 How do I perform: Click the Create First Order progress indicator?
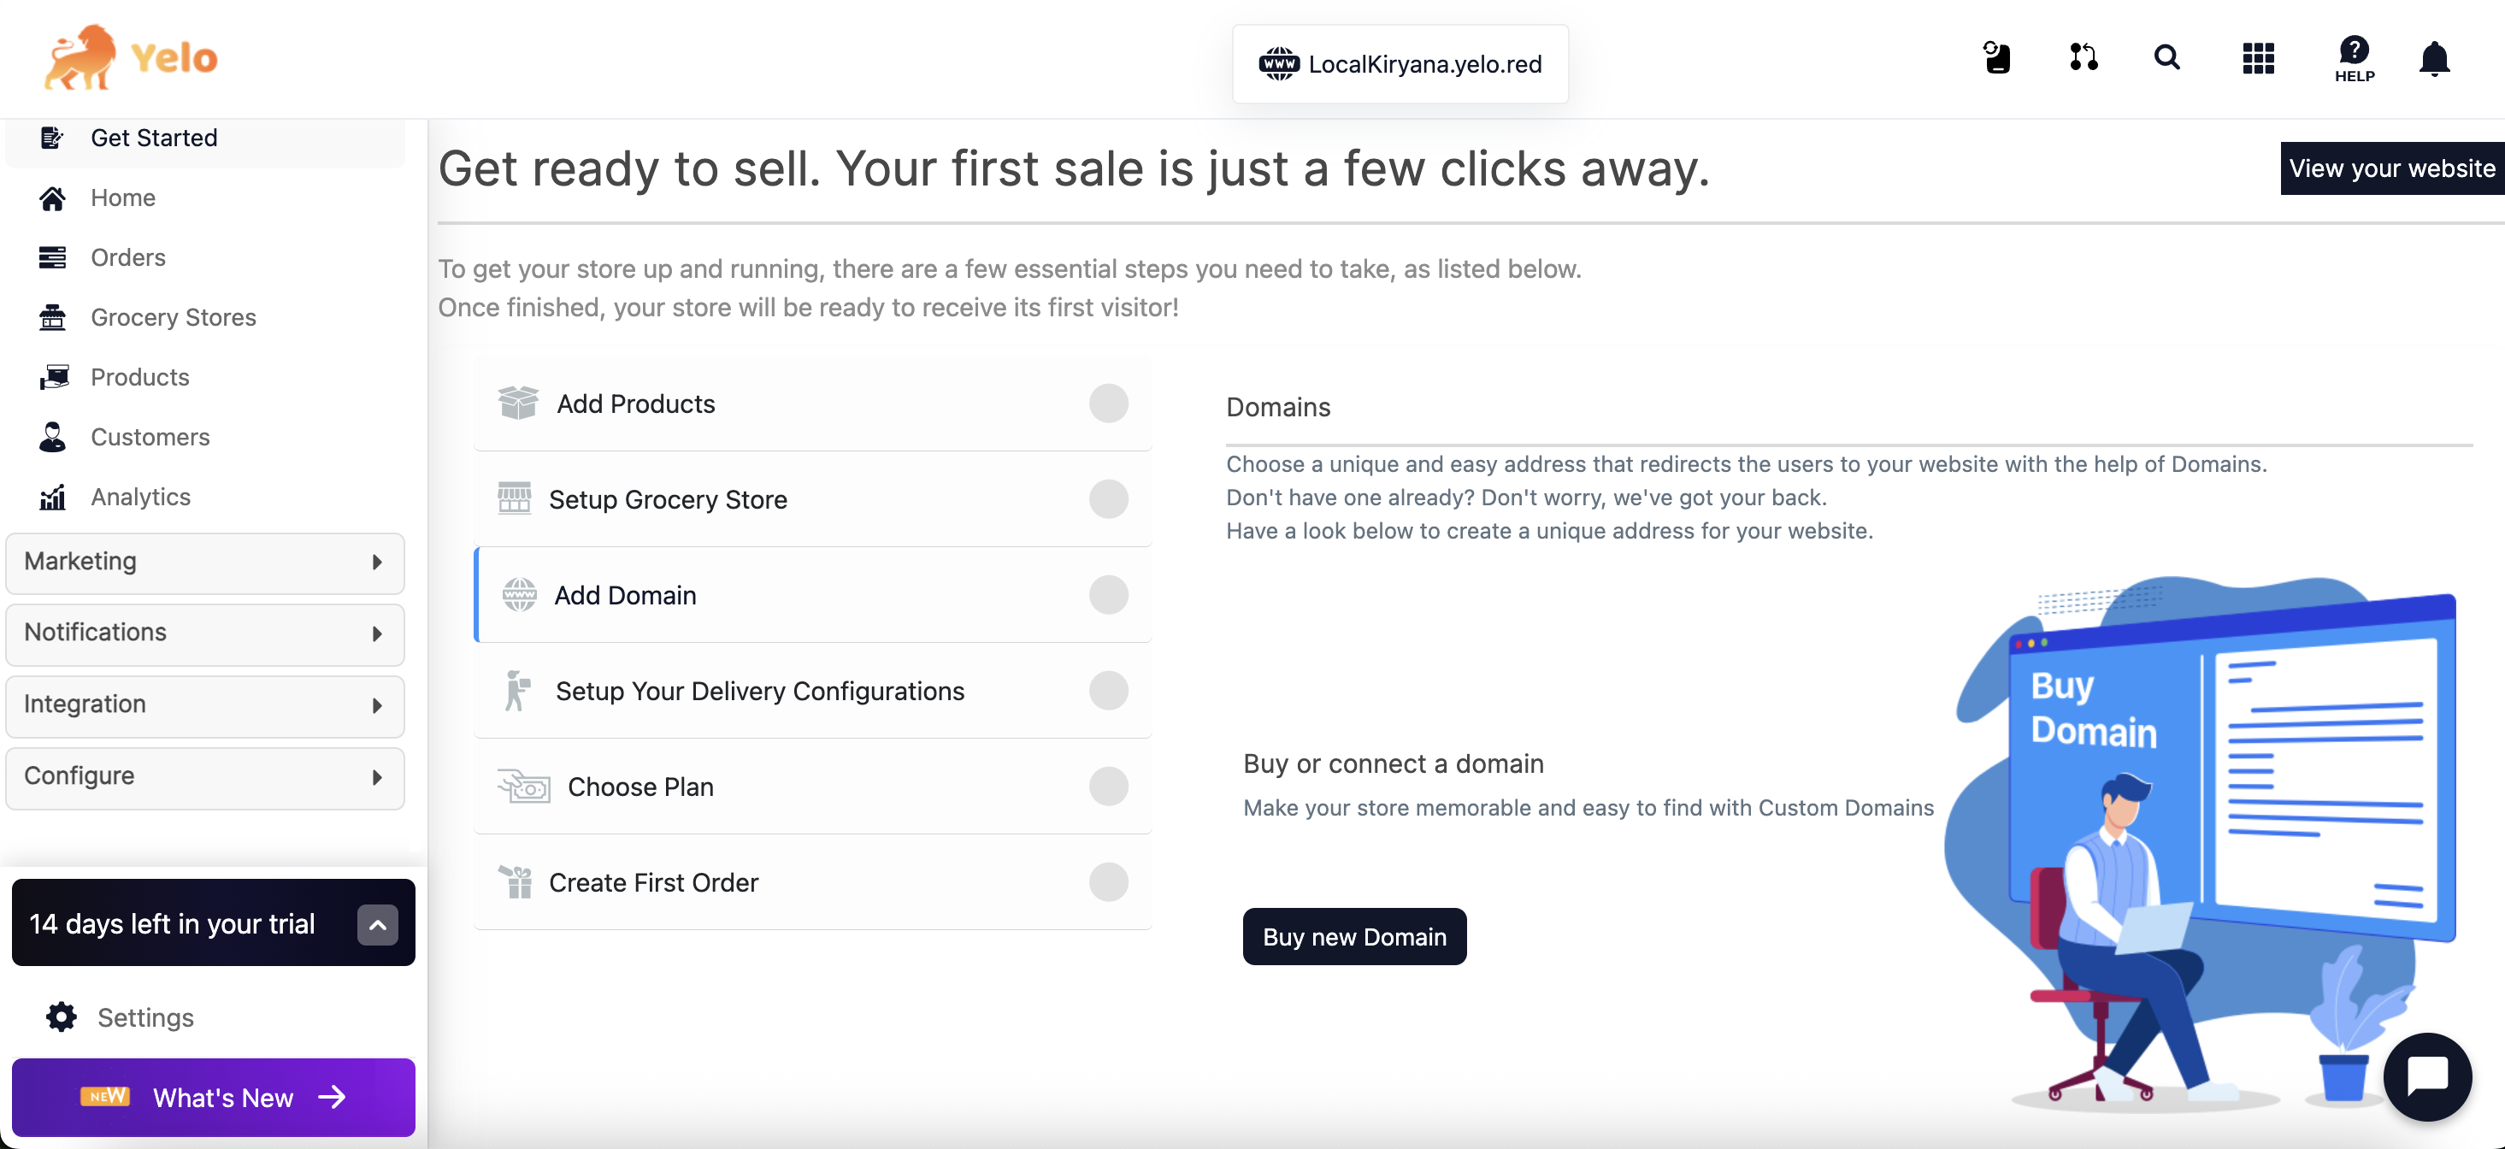pyautogui.click(x=1109, y=882)
